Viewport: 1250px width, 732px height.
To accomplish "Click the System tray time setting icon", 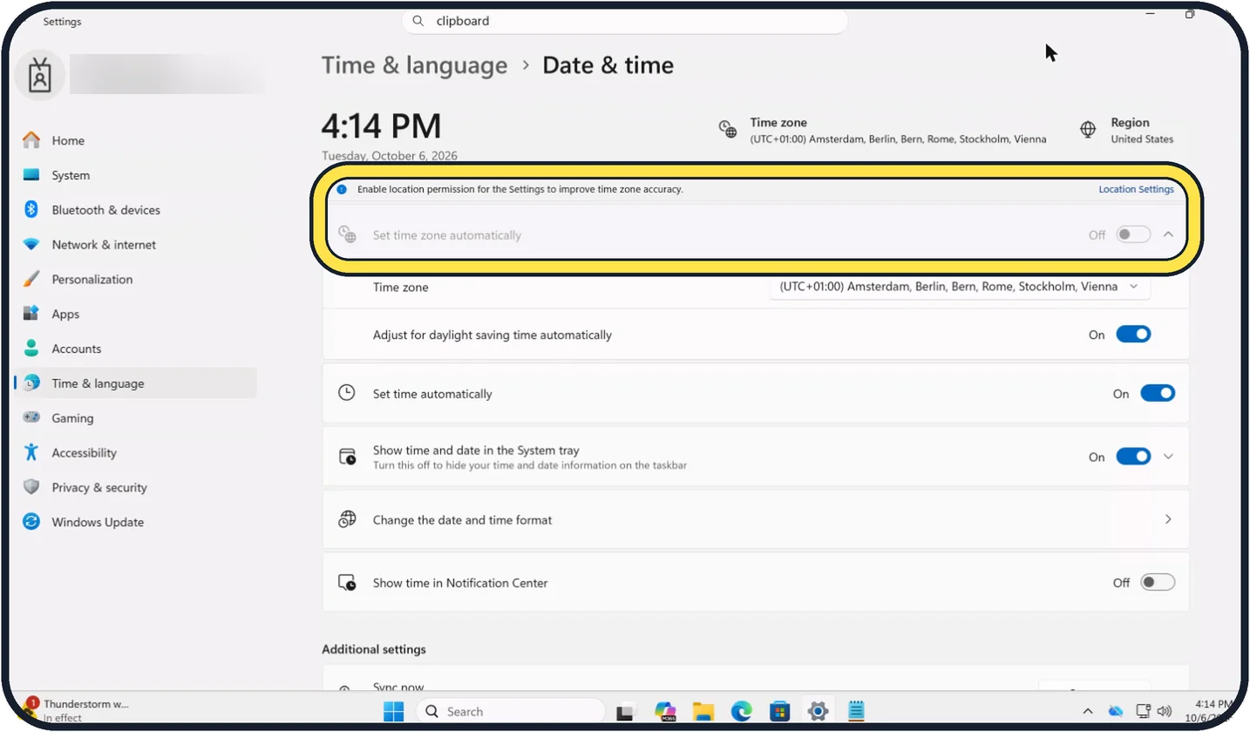I will [x=347, y=457].
